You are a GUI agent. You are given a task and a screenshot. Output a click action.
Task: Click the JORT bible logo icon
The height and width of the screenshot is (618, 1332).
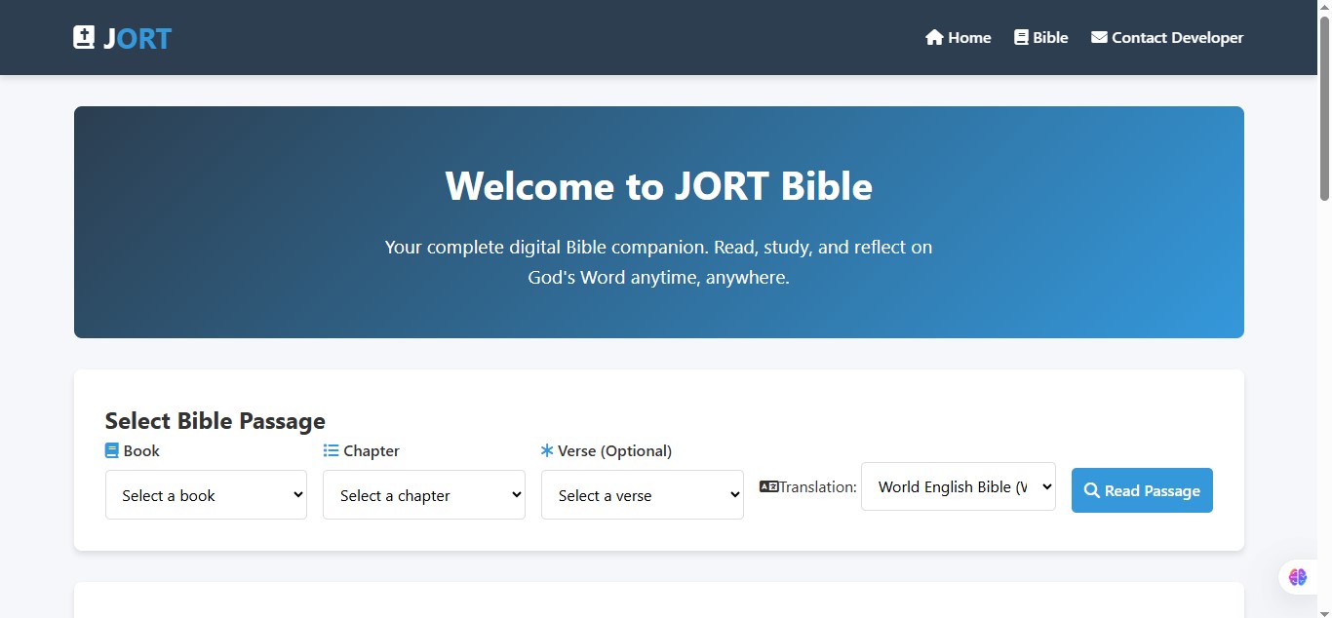coord(83,36)
